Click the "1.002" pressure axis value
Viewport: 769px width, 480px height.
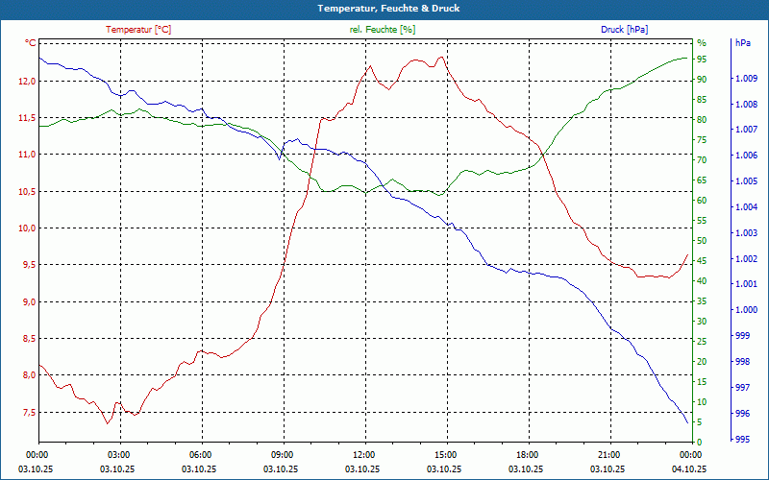pyautogui.click(x=747, y=258)
